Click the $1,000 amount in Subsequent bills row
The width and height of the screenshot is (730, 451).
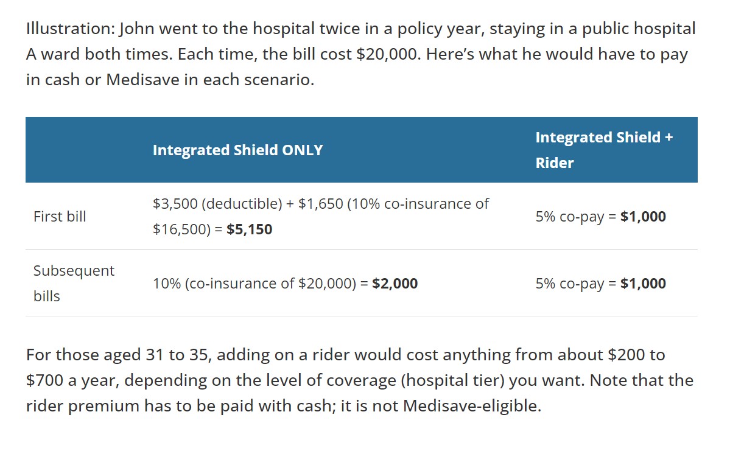(643, 284)
